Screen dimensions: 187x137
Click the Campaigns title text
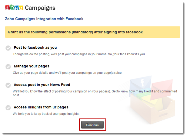(x=40, y=8)
